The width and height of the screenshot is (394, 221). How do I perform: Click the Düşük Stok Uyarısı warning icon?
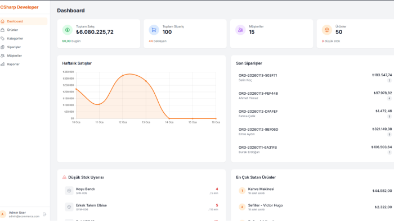pyautogui.click(x=64, y=177)
